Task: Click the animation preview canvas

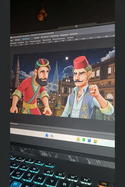Action: coord(62,84)
